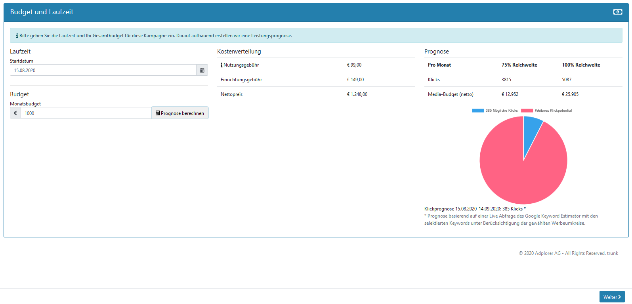Click the Laufzeit section heading

point(20,52)
